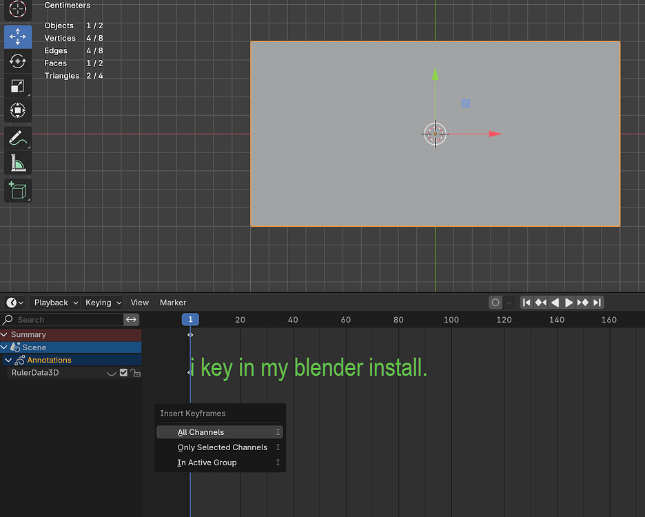The image size is (645, 517).
Task: Click the green Y-axis gizmo arrow
Action: 436,74
